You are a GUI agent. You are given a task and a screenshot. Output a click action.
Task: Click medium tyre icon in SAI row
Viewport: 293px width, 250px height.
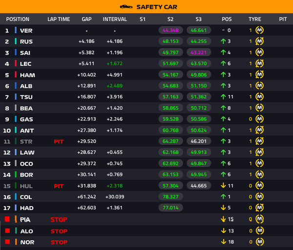point(260,52)
